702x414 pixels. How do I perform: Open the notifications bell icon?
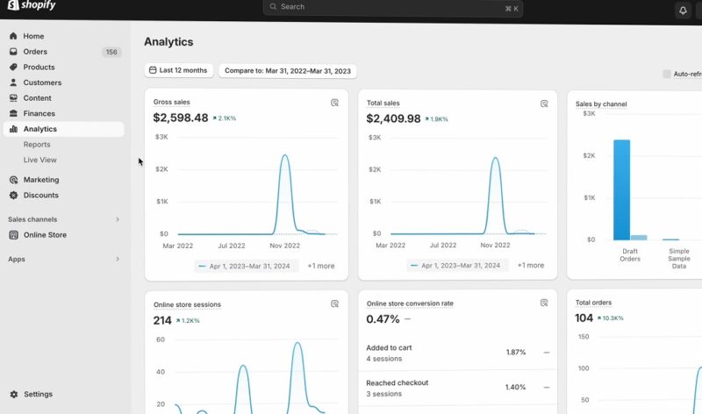pyautogui.click(x=683, y=11)
